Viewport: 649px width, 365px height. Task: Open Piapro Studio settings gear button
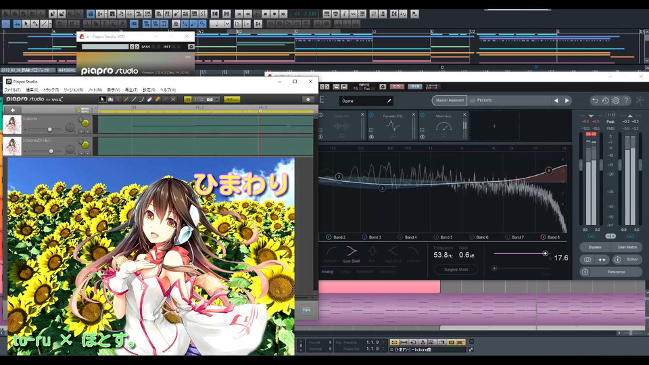[x=308, y=99]
